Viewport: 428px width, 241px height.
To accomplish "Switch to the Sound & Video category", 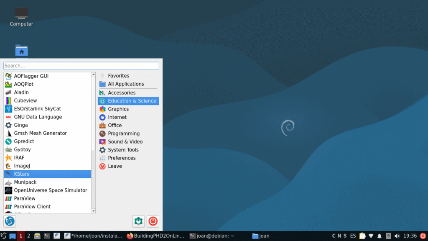I will pos(125,142).
